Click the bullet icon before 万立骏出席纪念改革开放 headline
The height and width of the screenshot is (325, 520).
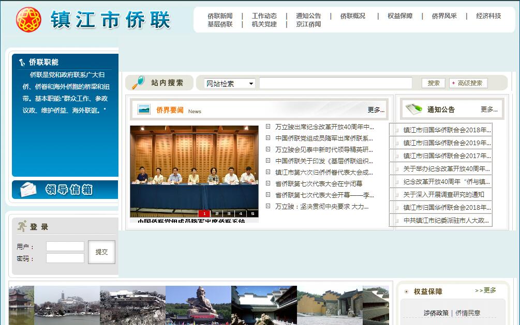(x=268, y=127)
